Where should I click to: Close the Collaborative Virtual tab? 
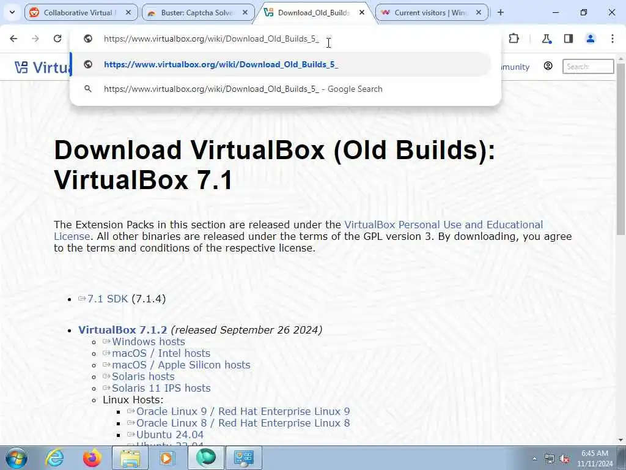(128, 12)
